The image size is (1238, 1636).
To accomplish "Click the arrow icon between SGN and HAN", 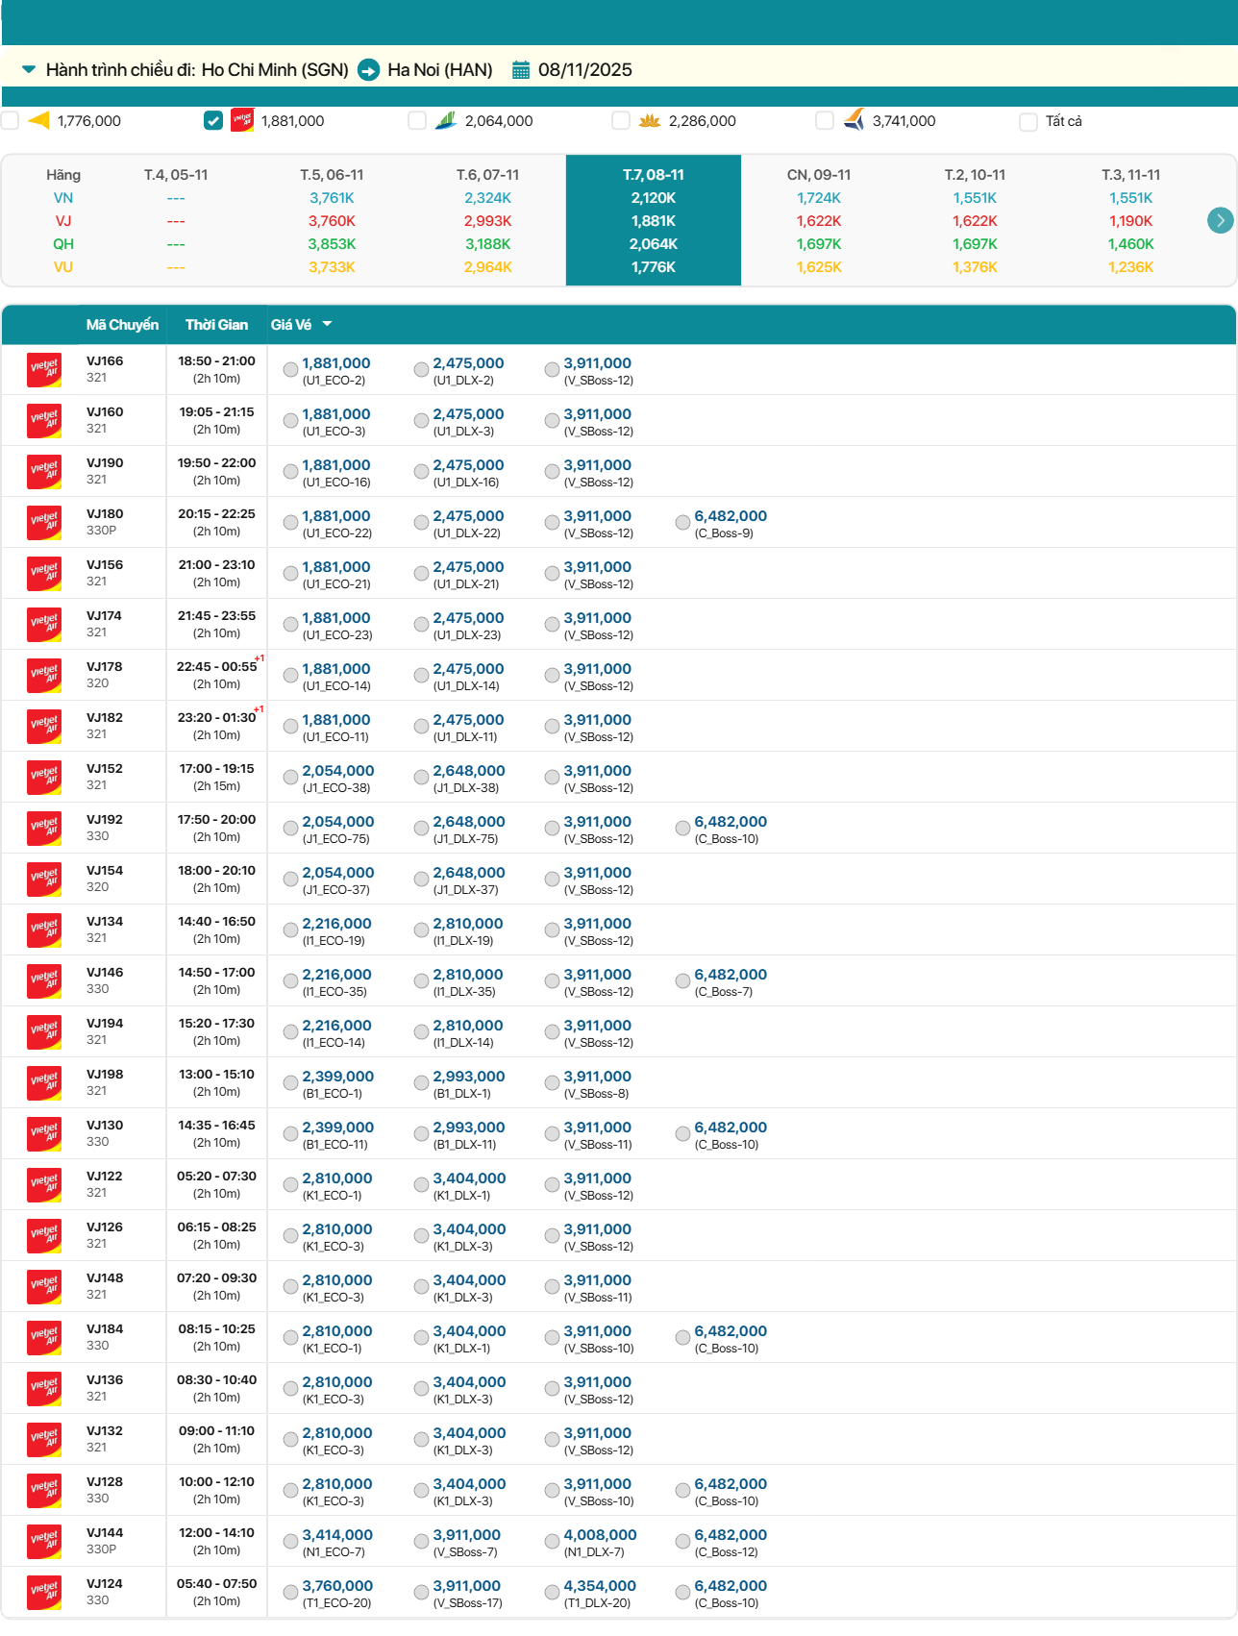I will click(x=368, y=70).
